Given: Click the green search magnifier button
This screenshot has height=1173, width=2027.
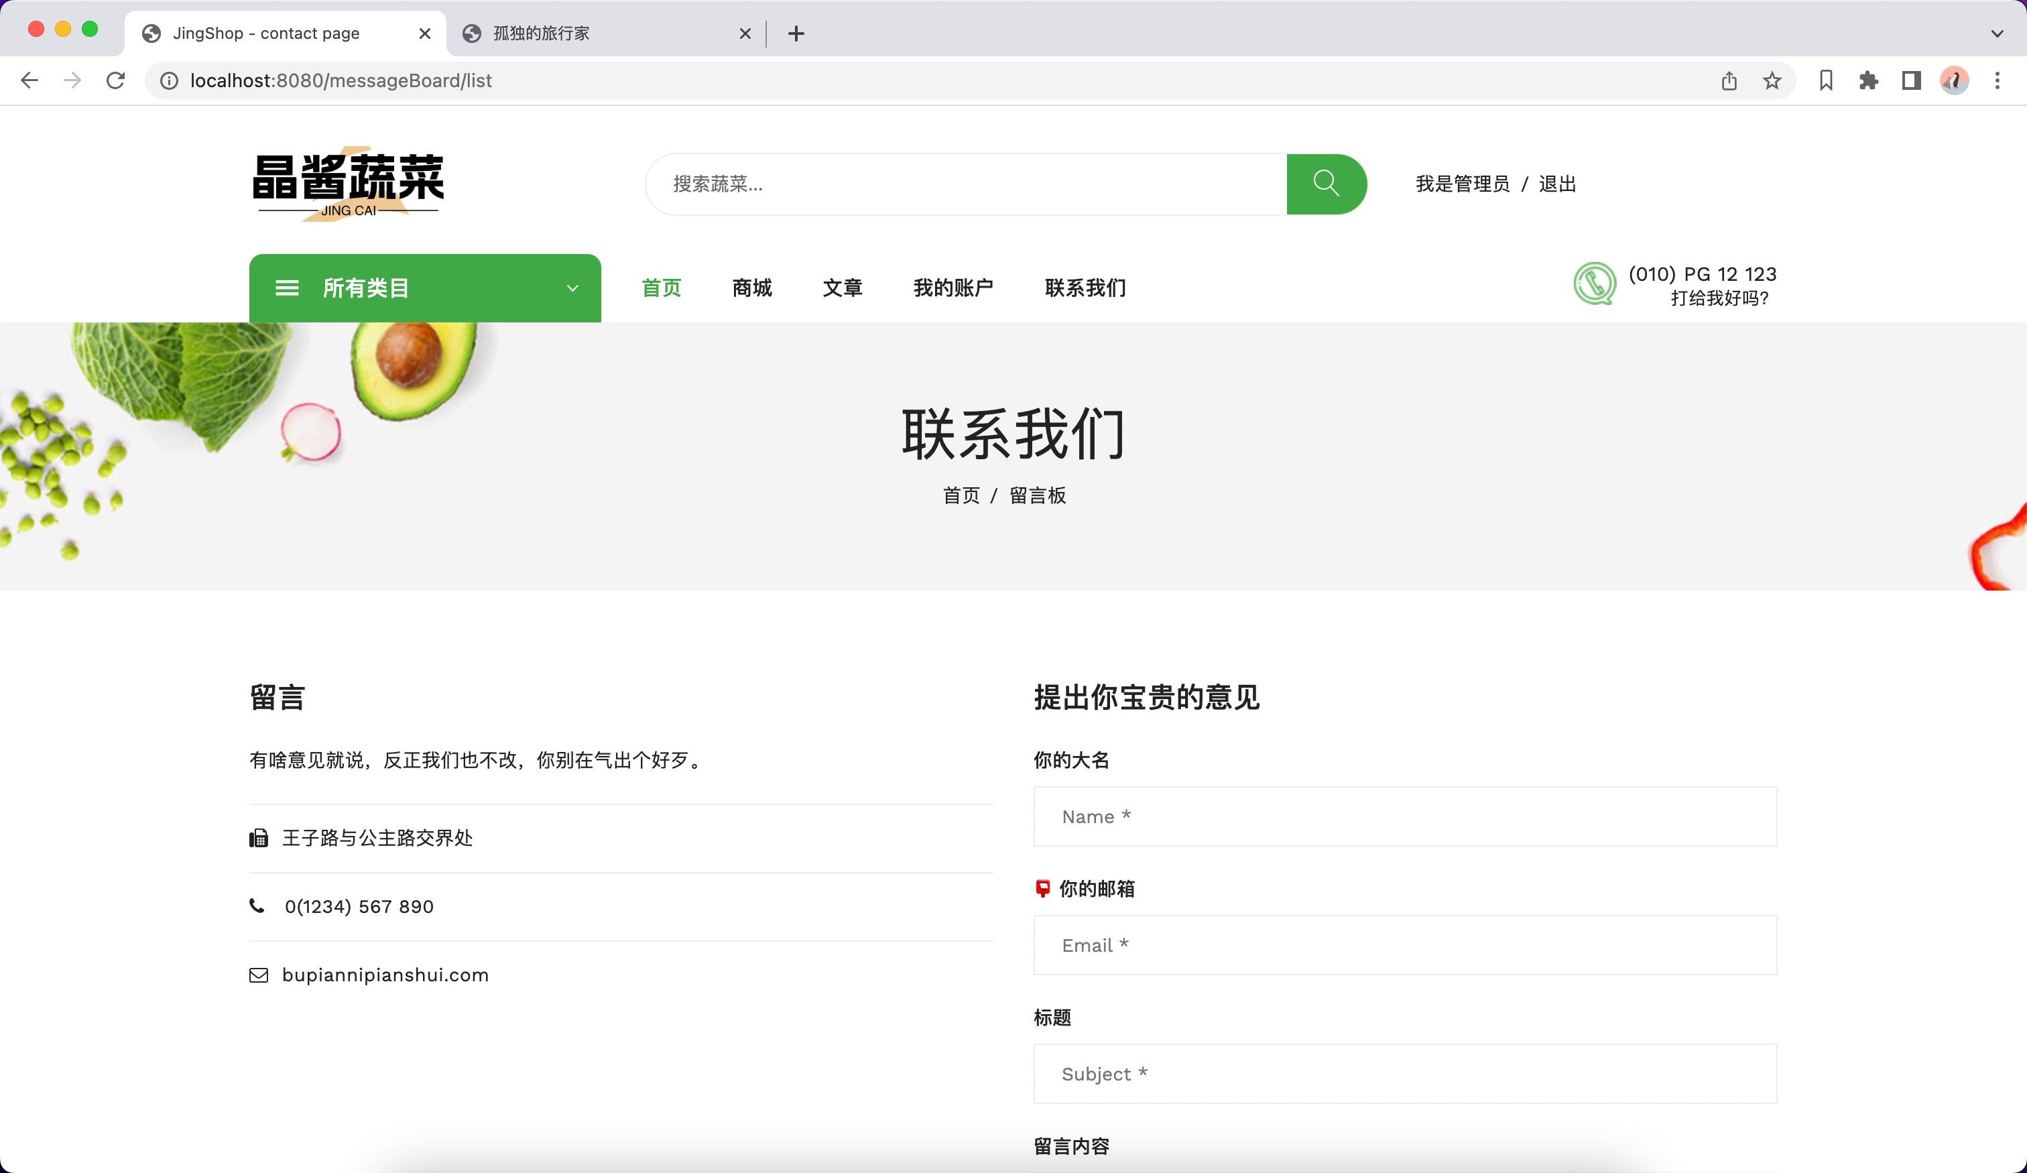Looking at the screenshot, I should tap(1326, 184).
